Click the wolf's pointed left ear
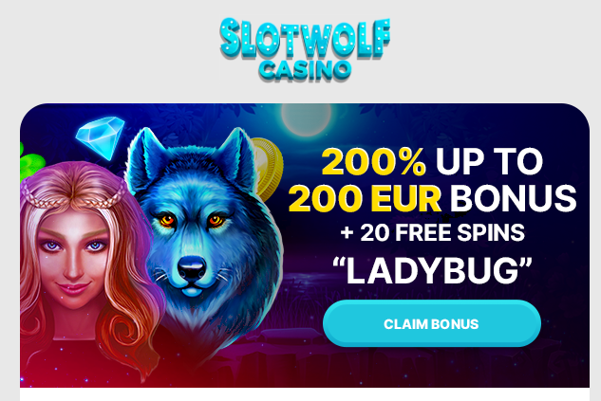The image size is (601, 401). click(144, 155)
